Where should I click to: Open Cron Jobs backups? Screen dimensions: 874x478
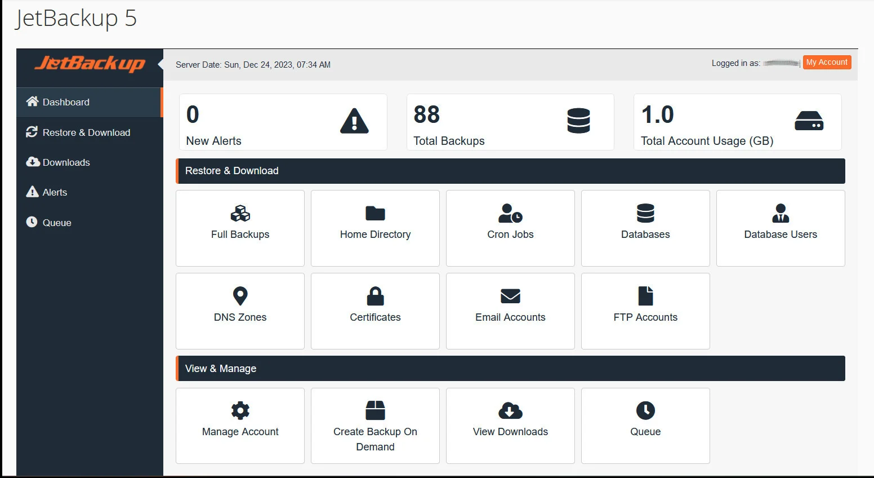coord(510,228)
